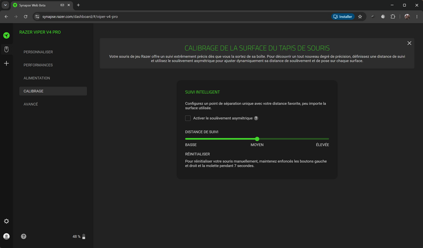Click the help question mark icon at bottom
This screenshot has width=423, height=248.
point(24,236)
